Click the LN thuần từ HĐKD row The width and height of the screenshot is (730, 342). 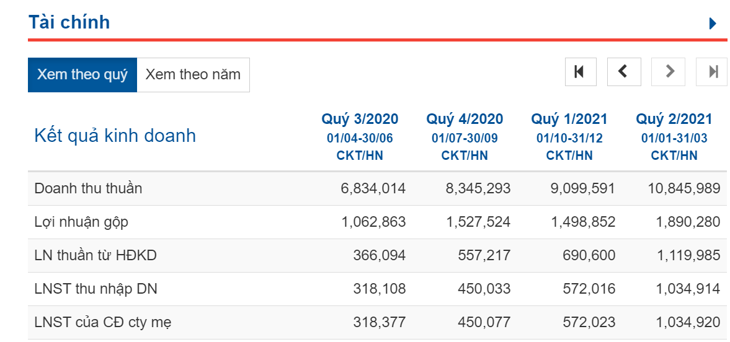pos(96,255)
